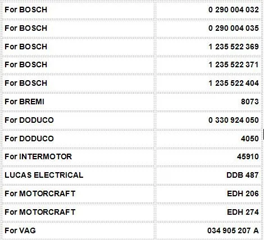Select BREMI part number 8073

click(x=250, y=101)
